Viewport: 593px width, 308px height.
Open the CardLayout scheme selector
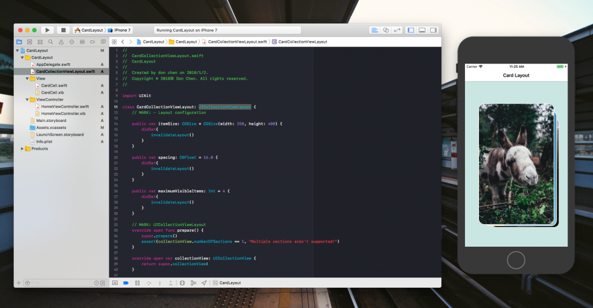[89, 30]
